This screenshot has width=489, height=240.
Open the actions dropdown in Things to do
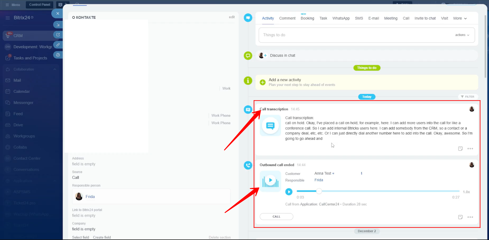(x=462, y=35)
